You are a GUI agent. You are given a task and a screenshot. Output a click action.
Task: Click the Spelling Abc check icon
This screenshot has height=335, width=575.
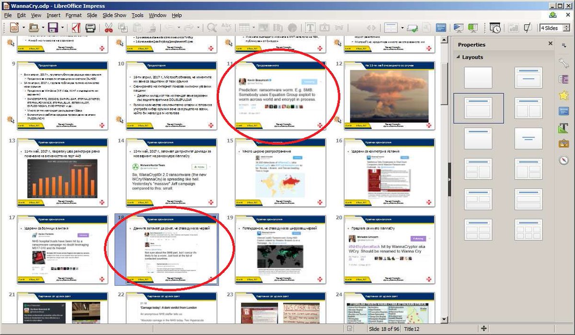coord(227,28)
